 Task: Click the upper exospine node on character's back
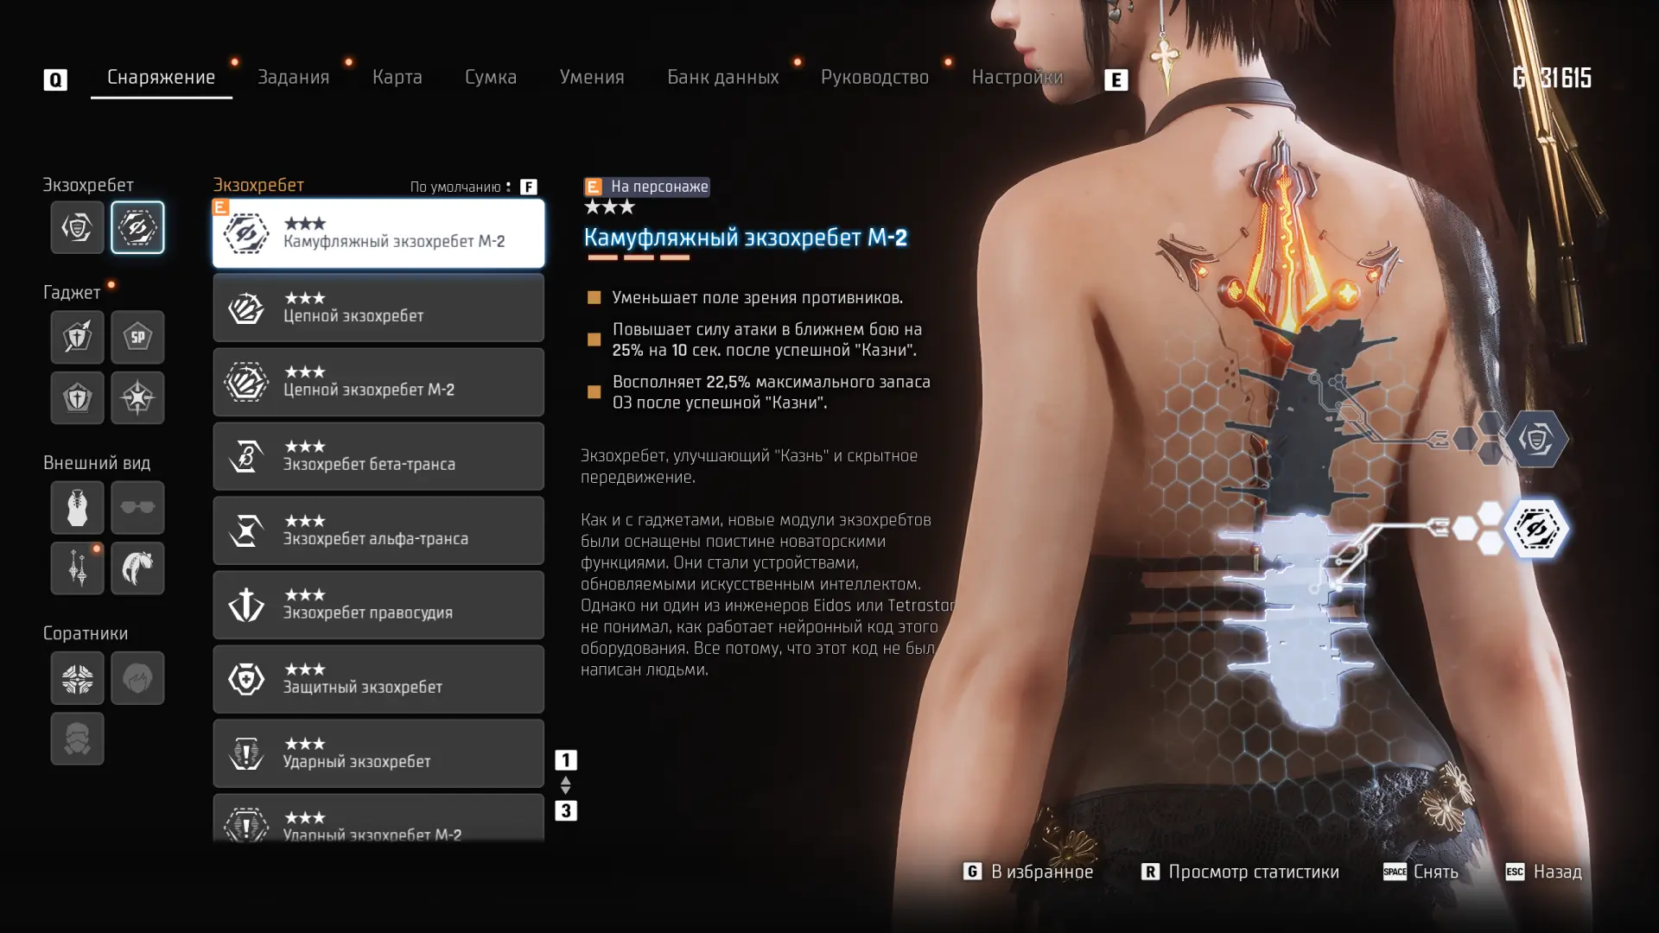[x=1536, y=439]
